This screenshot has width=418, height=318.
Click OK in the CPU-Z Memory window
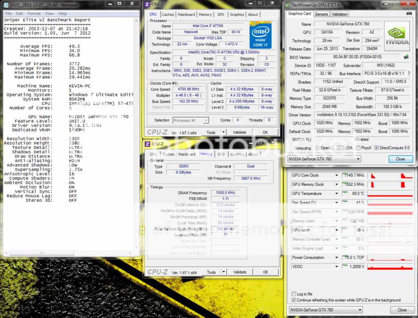[265, 272]
